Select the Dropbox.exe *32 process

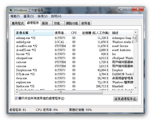pyautogui.click(x=74, y=70)
